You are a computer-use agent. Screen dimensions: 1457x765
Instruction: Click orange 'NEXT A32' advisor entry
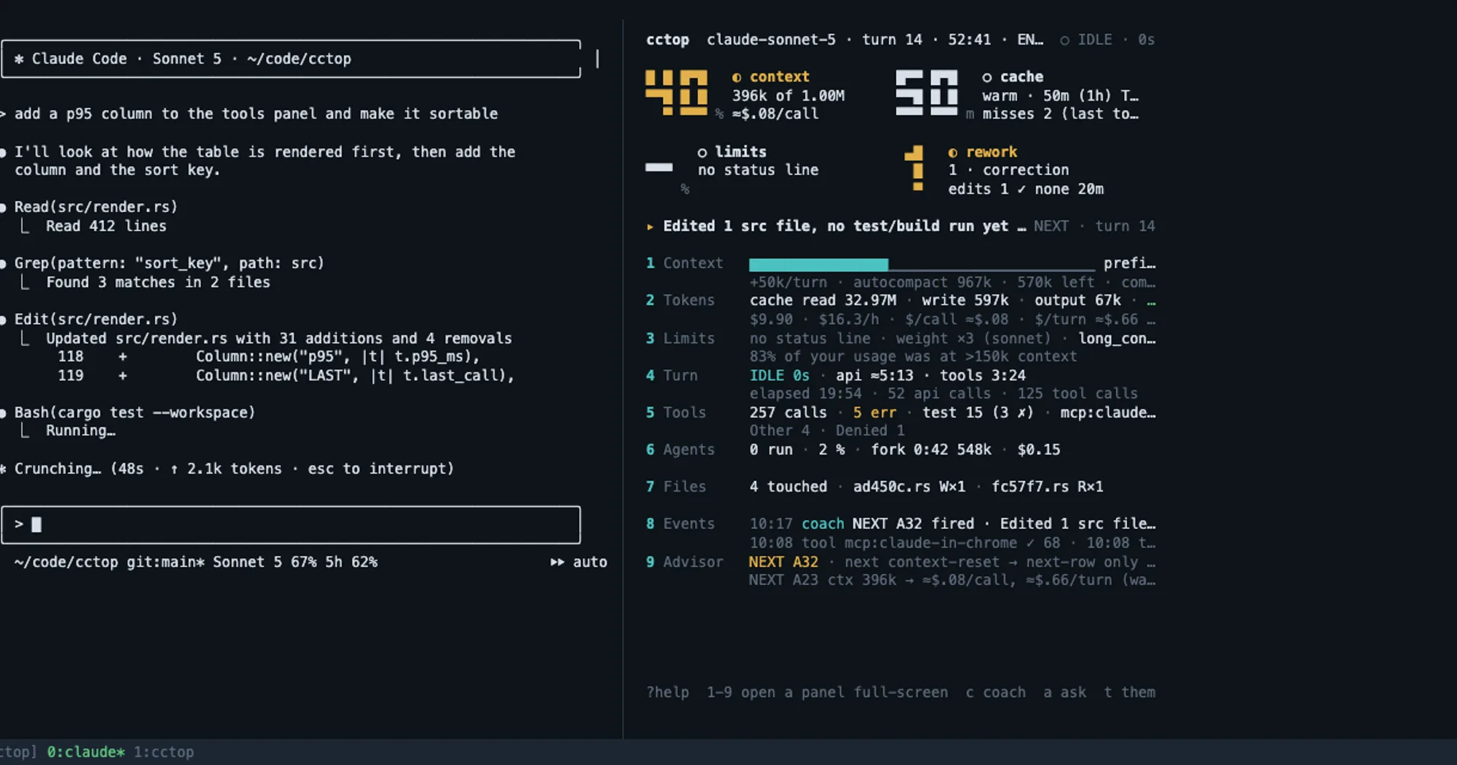[784, 562]
